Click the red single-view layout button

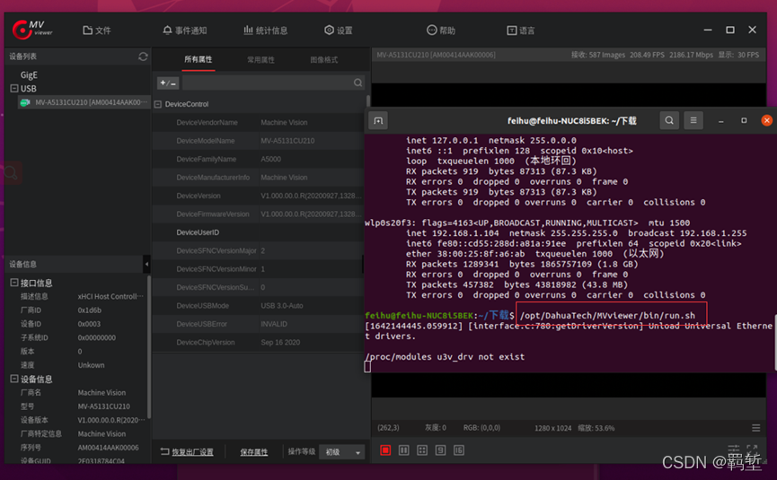pos(385,449)
